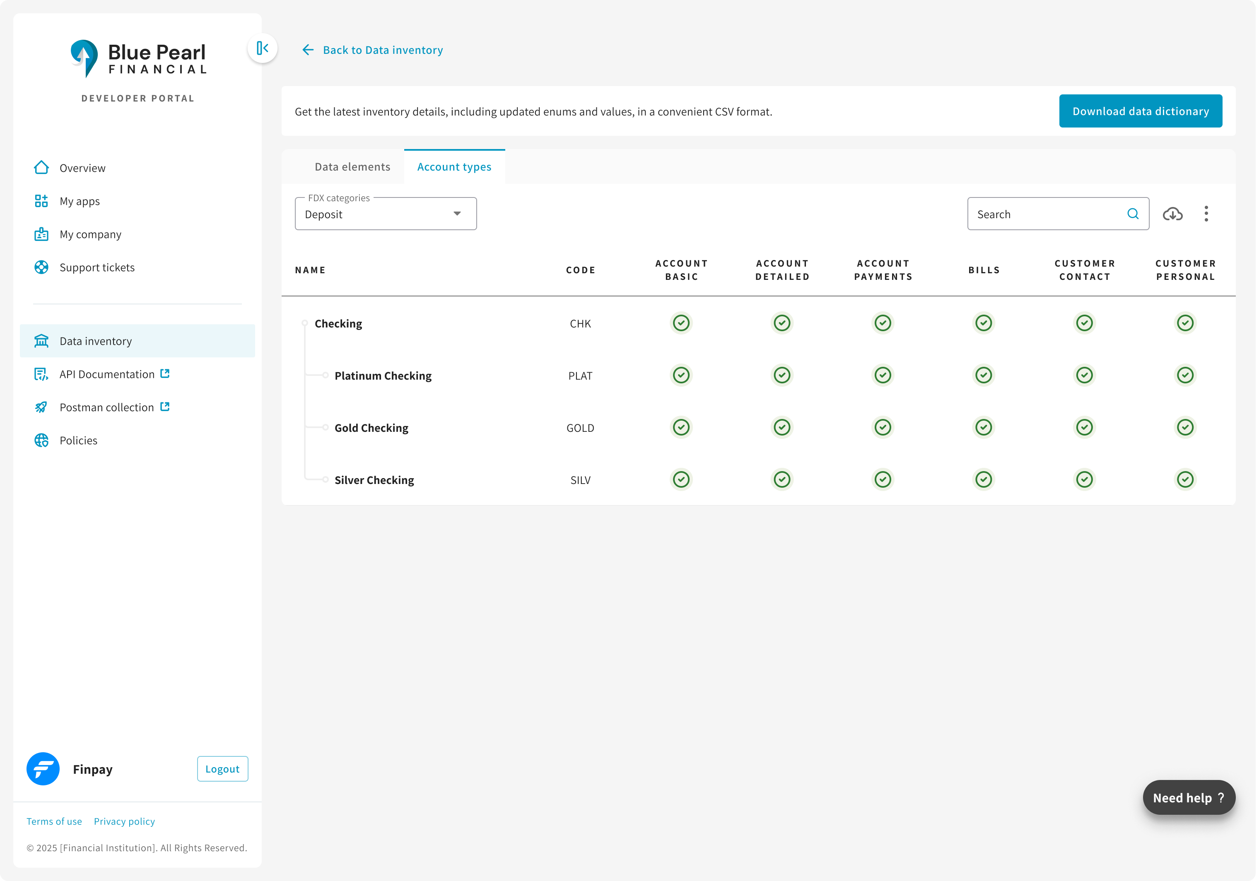The width and height of the screenshot is (1259, 881).
Task: Click Silver Checking's Account Basic checkmark
Action: (x=681, y=480)
